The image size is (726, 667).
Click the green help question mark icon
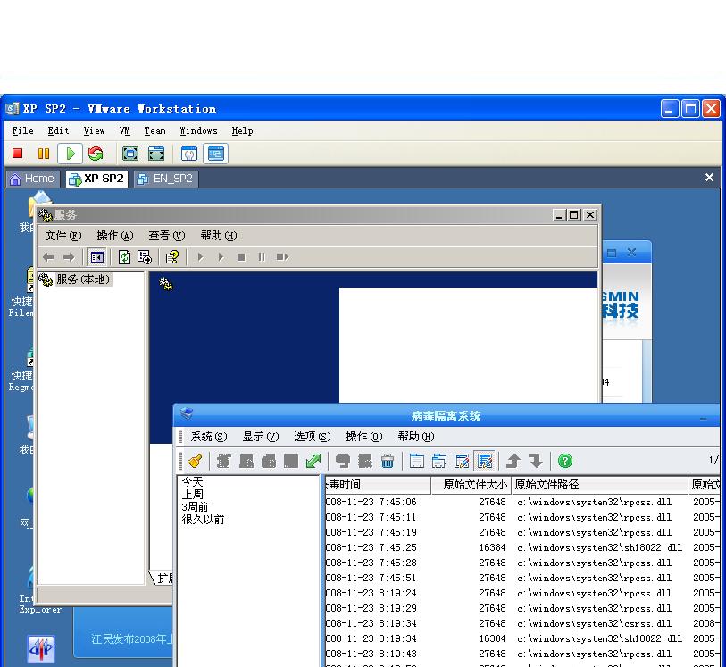(x=564, y=461)
